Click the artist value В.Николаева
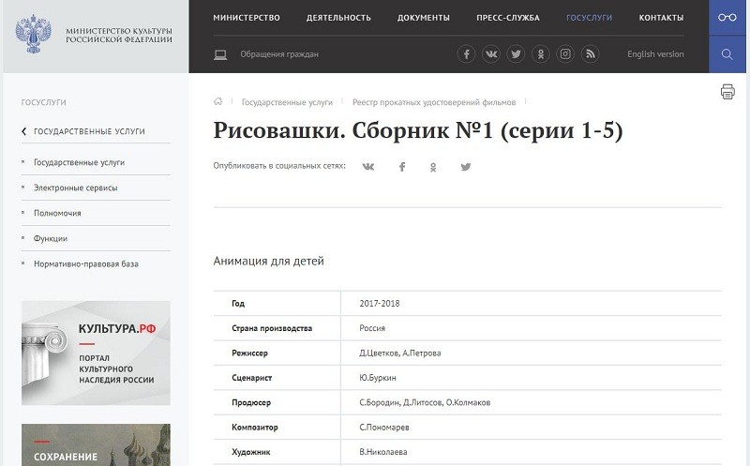750x466 pixels. point(383,452)
